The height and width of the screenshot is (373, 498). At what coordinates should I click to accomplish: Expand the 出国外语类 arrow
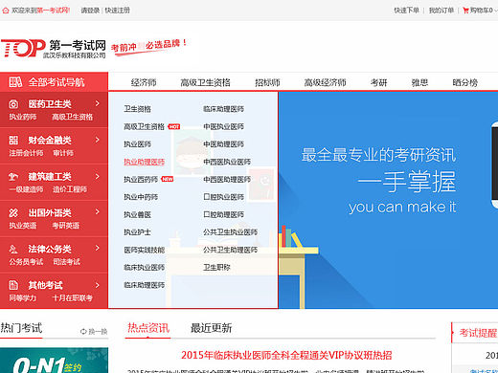click(x=98, y=212)
